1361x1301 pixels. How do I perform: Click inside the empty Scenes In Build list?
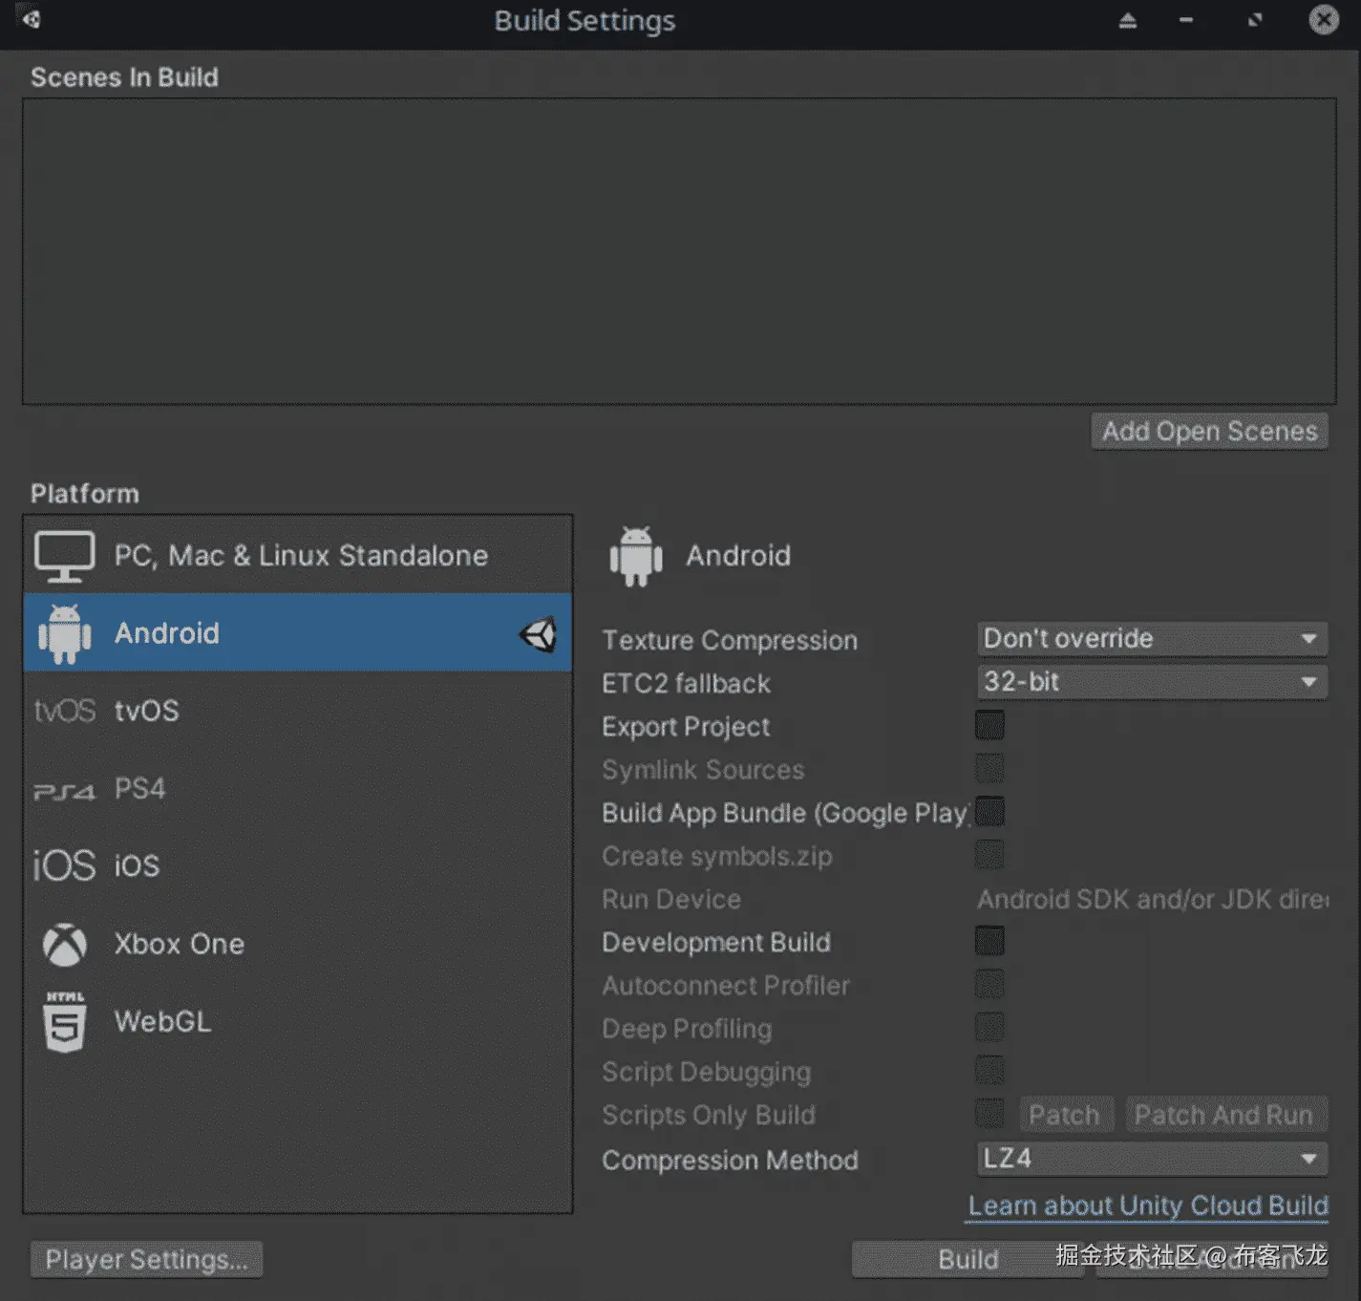[x=678, y=250]
